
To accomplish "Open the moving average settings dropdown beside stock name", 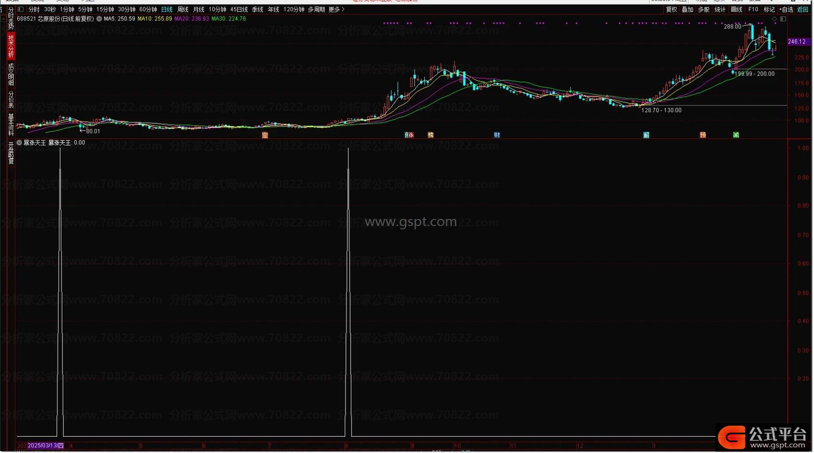I will click(x=99, y=19).
